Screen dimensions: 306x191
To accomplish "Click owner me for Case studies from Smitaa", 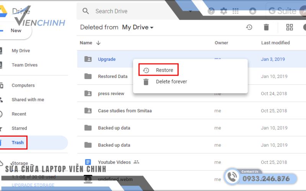I will pos(218,111).
